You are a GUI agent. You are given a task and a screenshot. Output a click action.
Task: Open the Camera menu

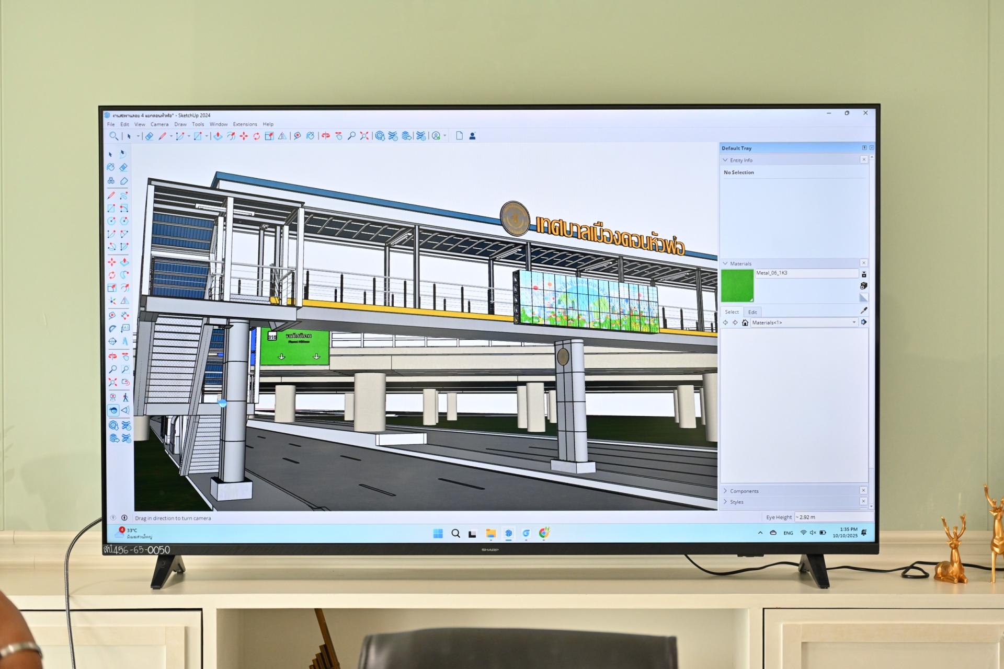pyautogui.click(x=159, y=124)
